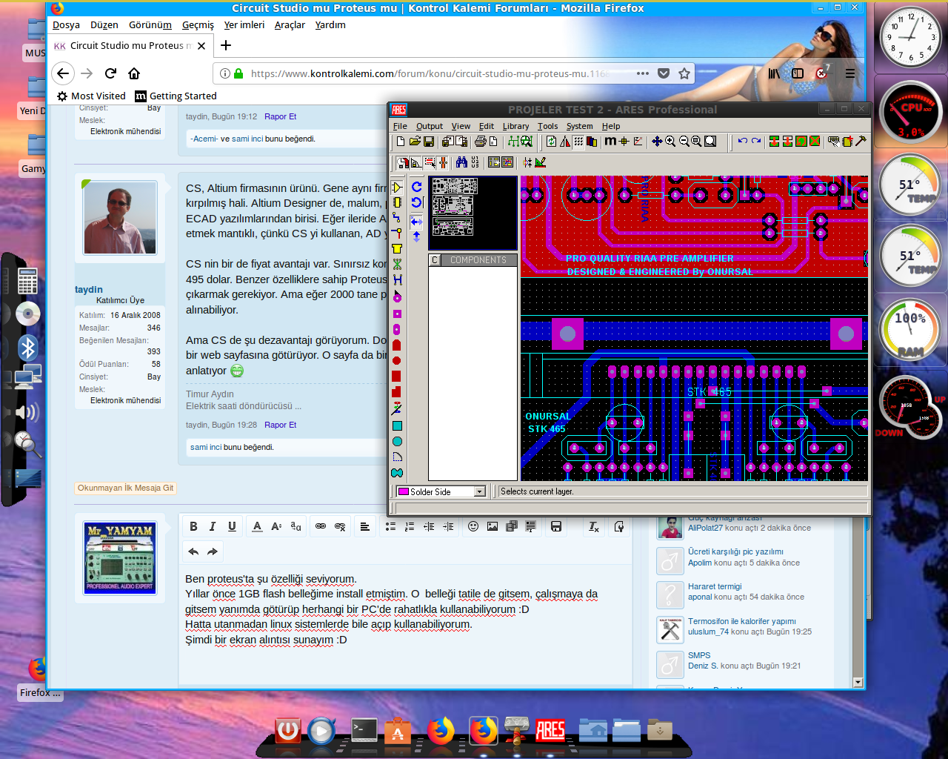Bookmark this page with the star icon

684,73
